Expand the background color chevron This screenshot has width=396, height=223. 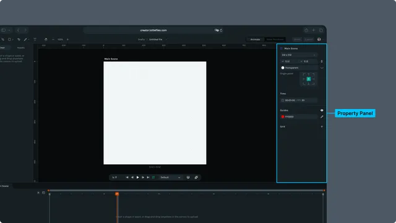pyautogui.click(x=322, y=68)
